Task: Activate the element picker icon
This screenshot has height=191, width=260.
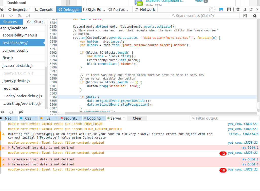Action: click(2, 9)
